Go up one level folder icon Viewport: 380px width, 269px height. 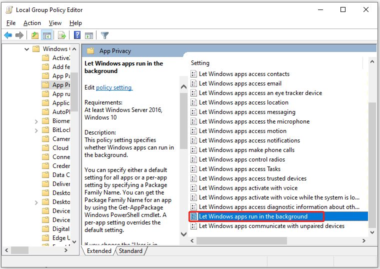tap(35, 35)
